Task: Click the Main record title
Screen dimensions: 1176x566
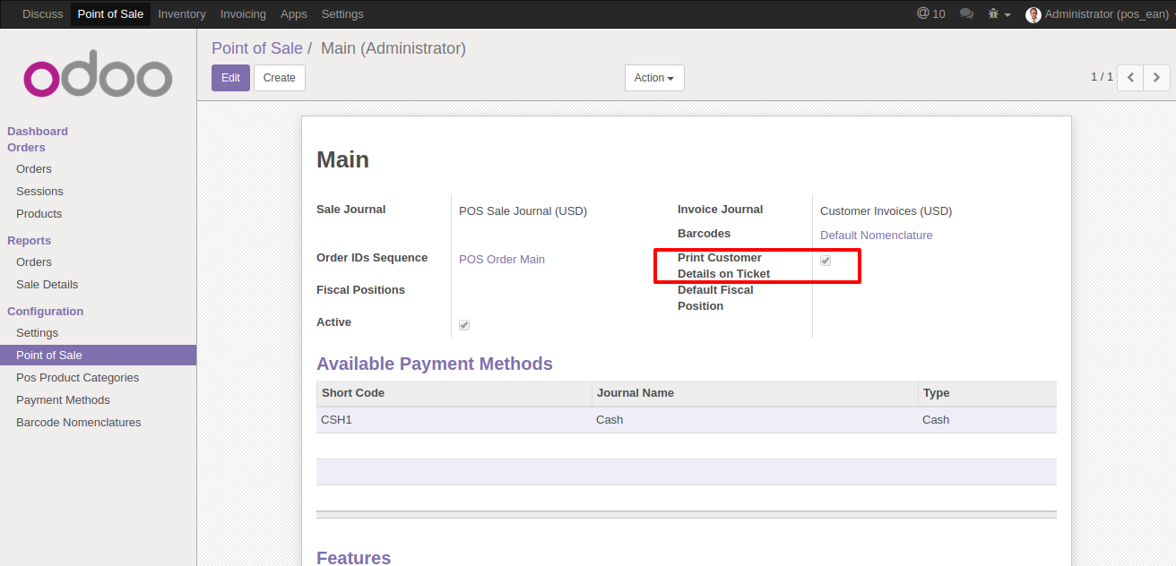Action: click(x=342, y=159)
